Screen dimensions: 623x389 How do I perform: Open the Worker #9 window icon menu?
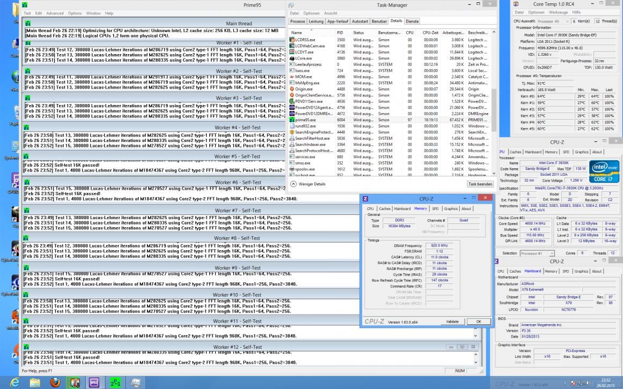pos(26,268)
